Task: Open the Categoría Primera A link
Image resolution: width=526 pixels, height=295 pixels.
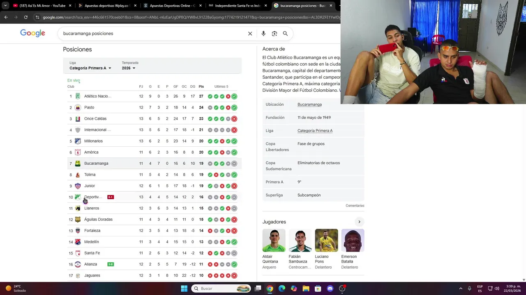Action: point(315,131)
